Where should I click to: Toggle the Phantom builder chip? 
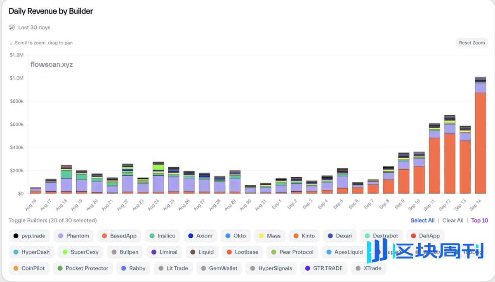(73, 236)
